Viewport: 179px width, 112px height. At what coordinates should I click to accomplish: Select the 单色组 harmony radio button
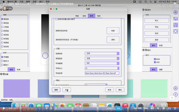click(2, 23)
